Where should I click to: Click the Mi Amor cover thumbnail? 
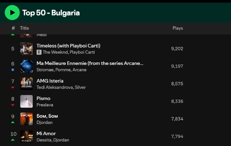click(27, 136)
